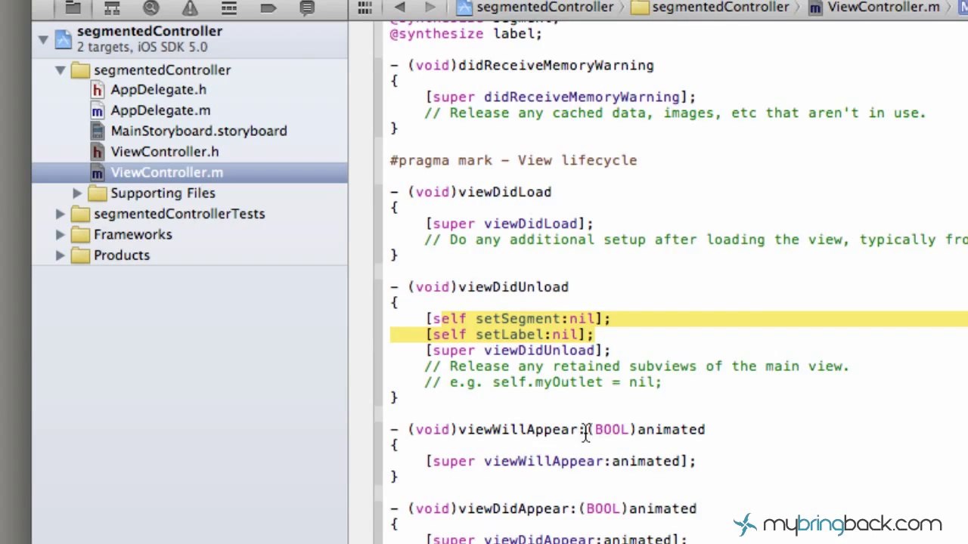Expand the segmentedControllerTests group
Viewport: 968px width, 544px height.
point(60,214)
